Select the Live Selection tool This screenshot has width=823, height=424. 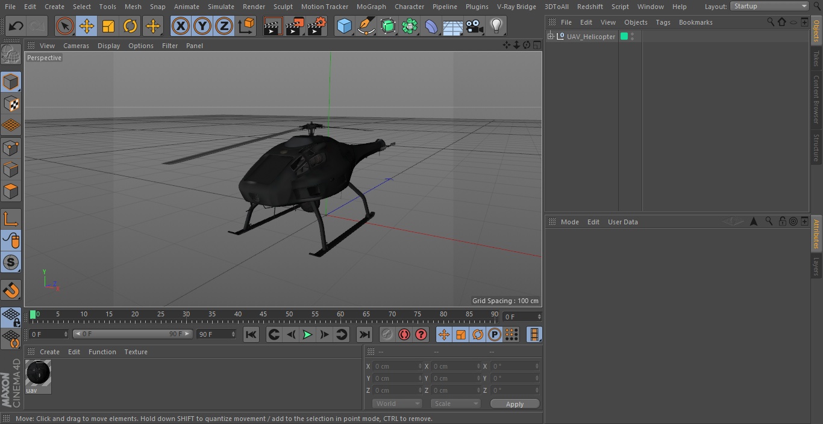[x=65, y=26]
